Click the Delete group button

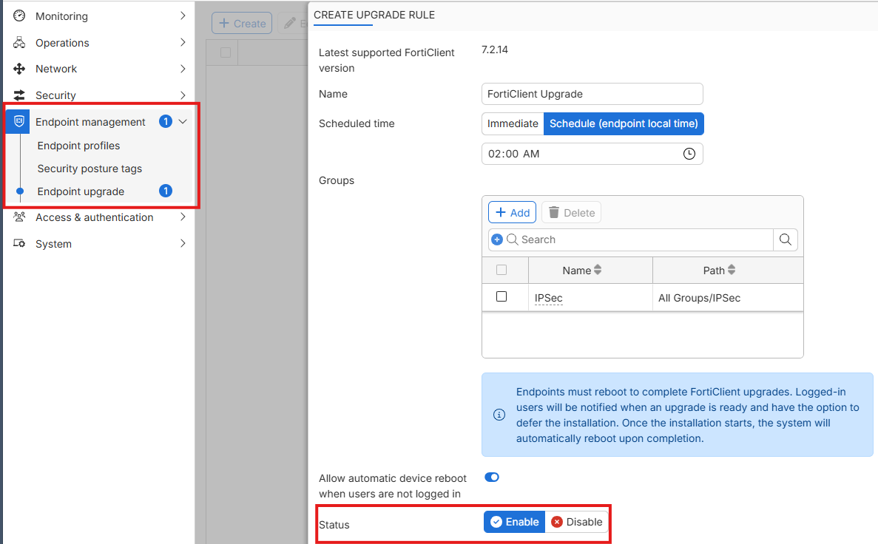571,213
